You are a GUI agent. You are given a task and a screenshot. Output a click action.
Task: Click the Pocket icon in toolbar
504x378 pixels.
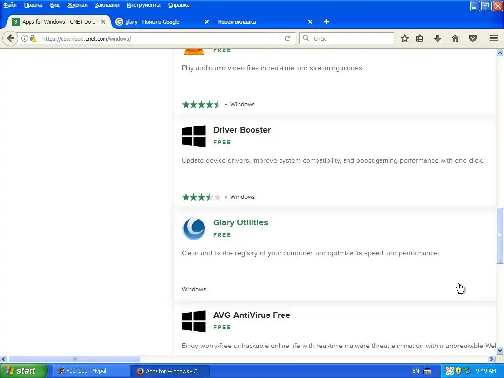pos(473,39)
